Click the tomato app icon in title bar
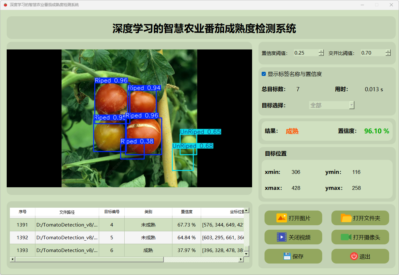The image size is (399, 275). (x=5, y=5)
